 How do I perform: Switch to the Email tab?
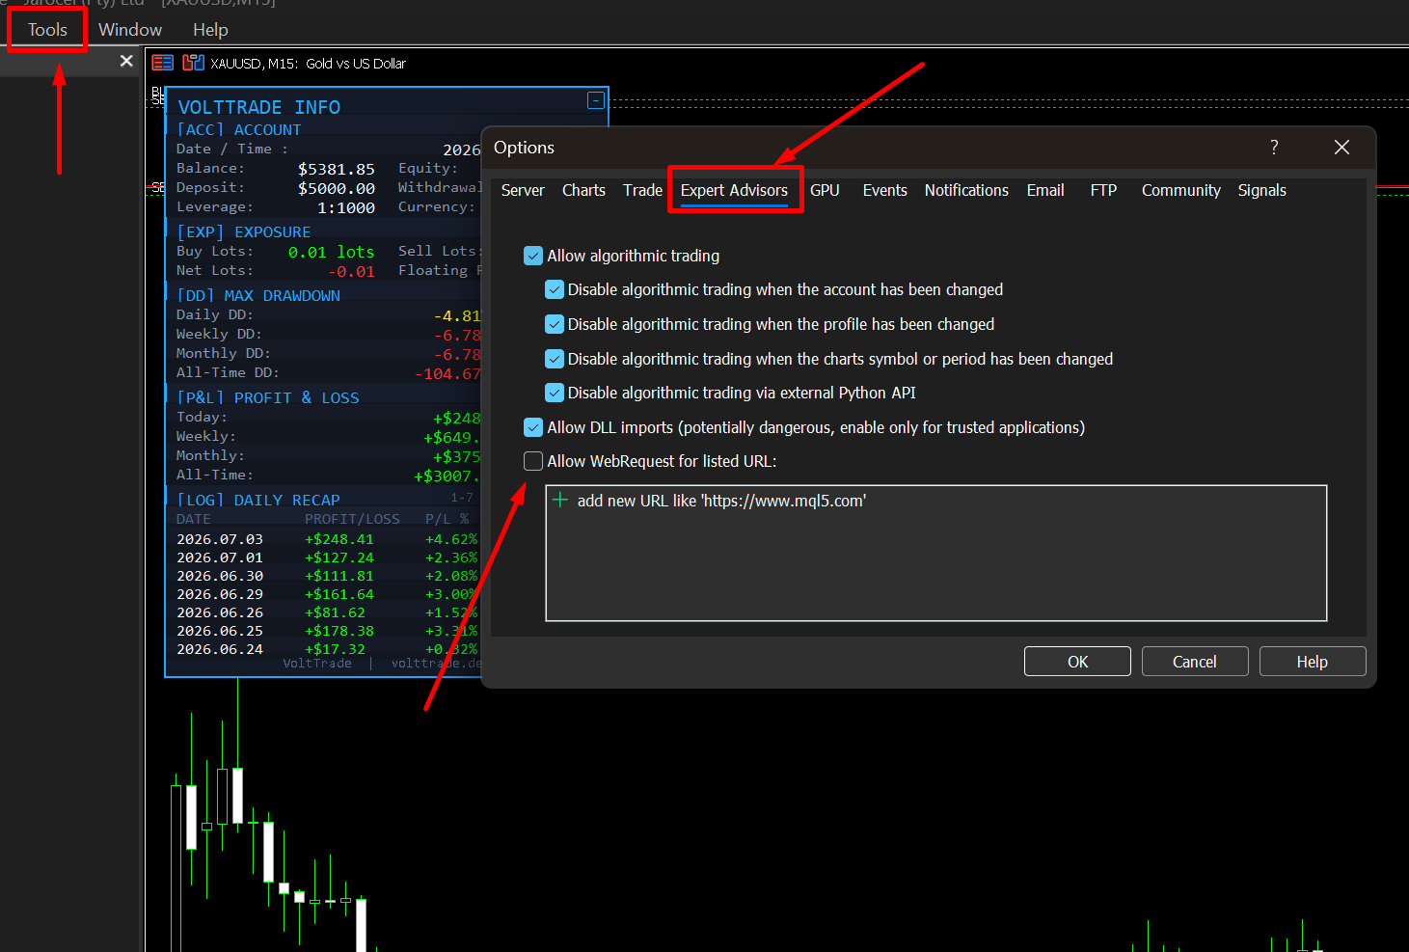click(1045, 190)
